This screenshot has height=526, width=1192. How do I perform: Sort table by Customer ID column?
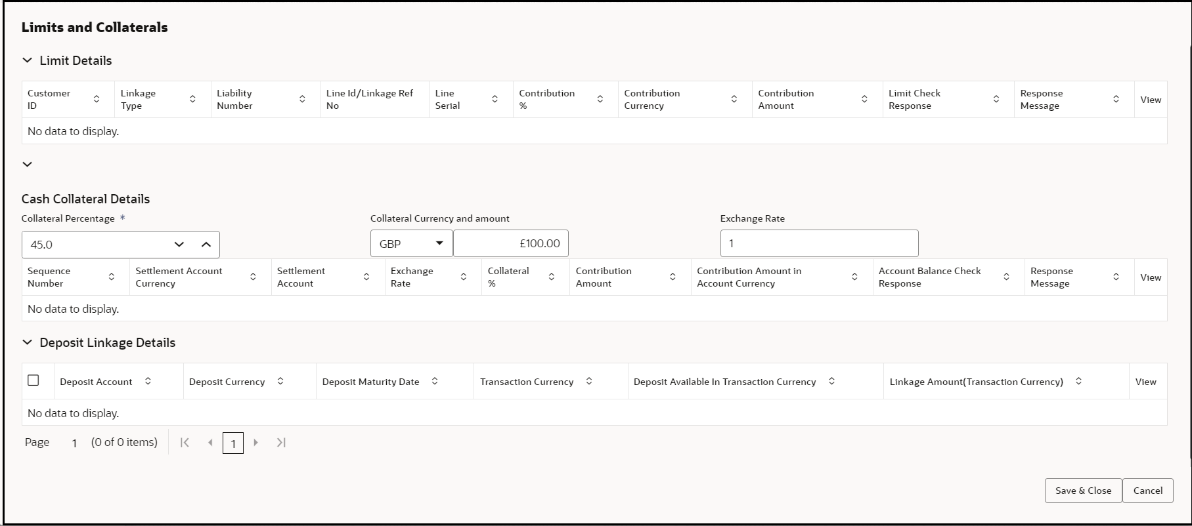pos(97,100)
